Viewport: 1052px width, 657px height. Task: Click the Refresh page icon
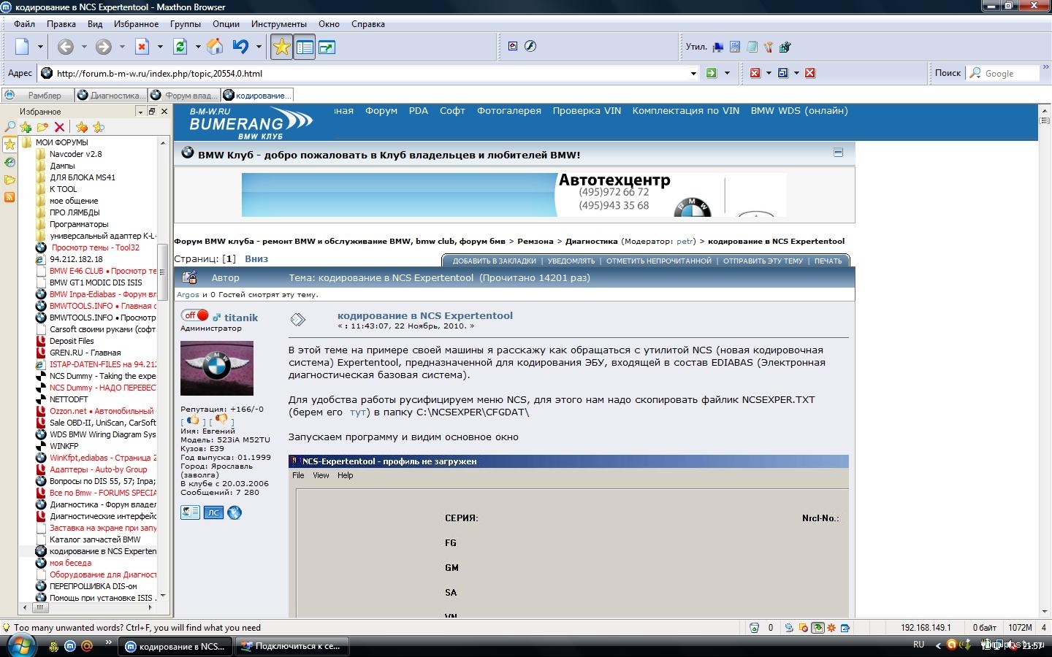click(180, 47)
